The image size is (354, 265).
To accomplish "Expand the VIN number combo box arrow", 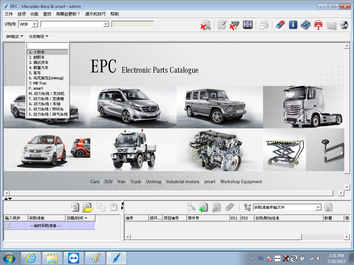I will click(106, 24).
